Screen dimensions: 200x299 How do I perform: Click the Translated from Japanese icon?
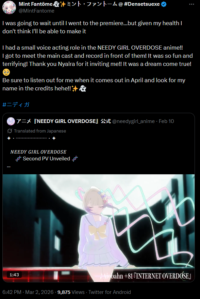click(10, 131)
